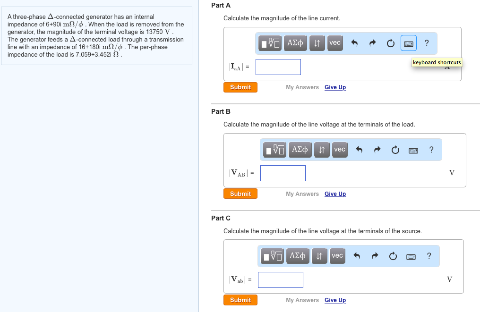This screenshot has width=480, height=312.
Task: Click Give Up for Part C
Action: coord(335,300)
